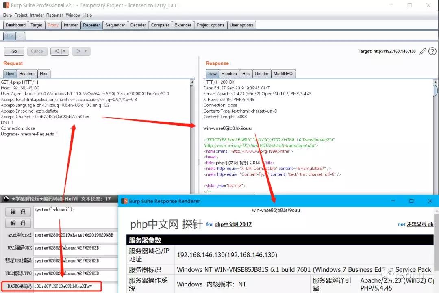Open Repeater help via the question mark icon
Screen dimensions: 439x293
click(432, 51)
